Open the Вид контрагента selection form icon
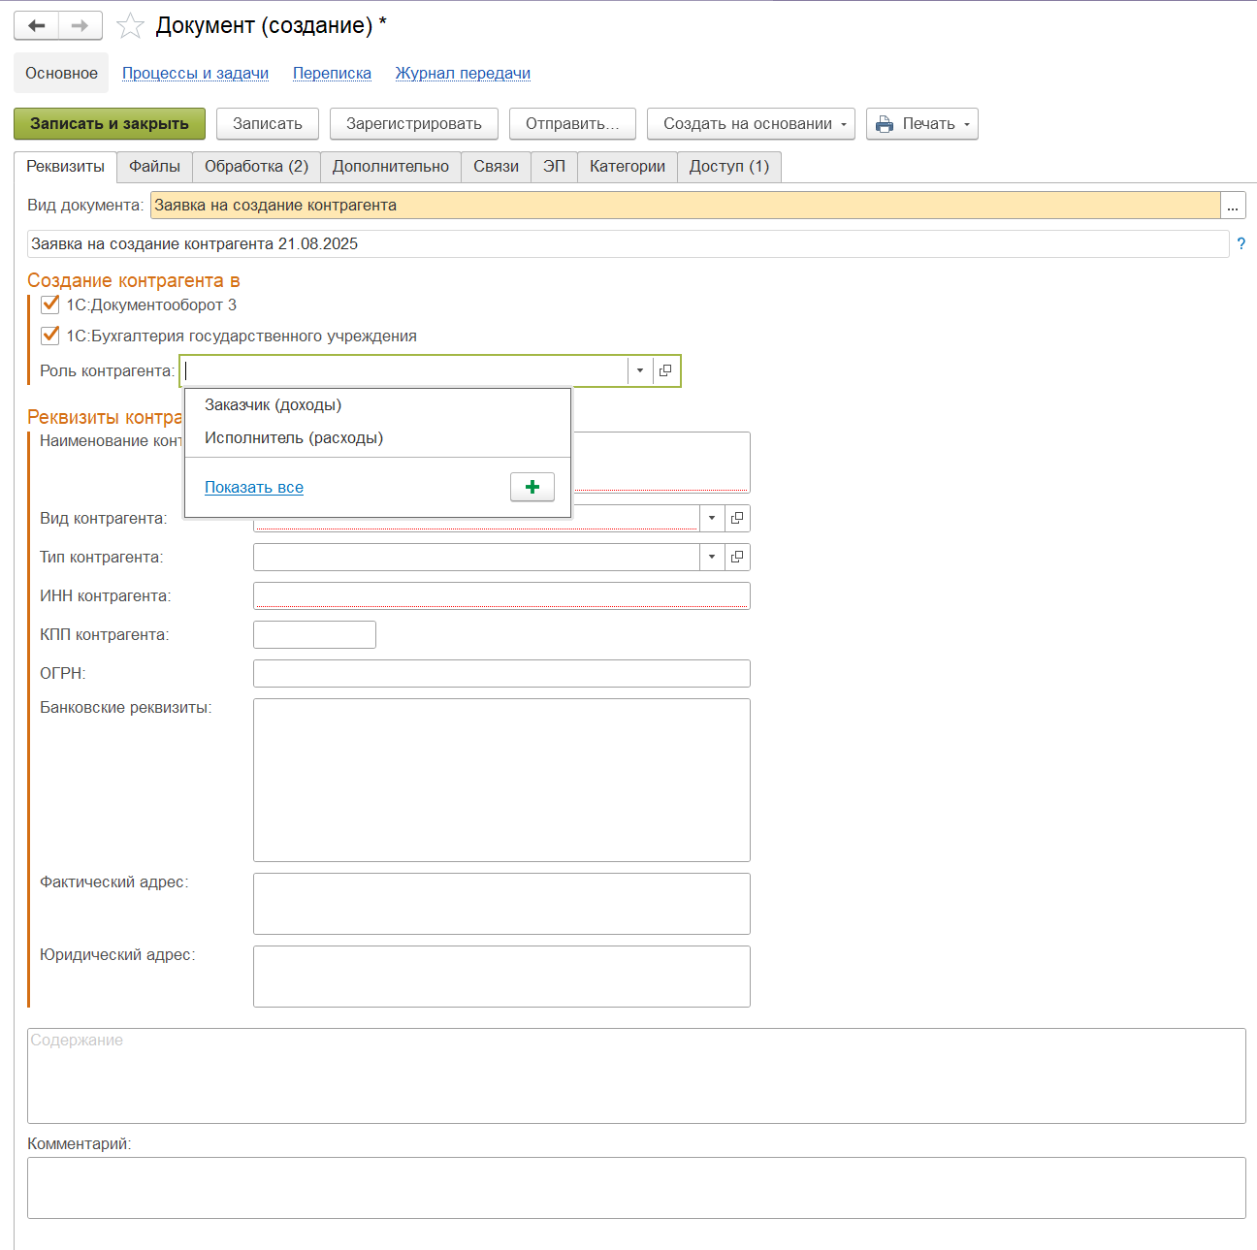 pyautogui.click(x=737, y=518)
